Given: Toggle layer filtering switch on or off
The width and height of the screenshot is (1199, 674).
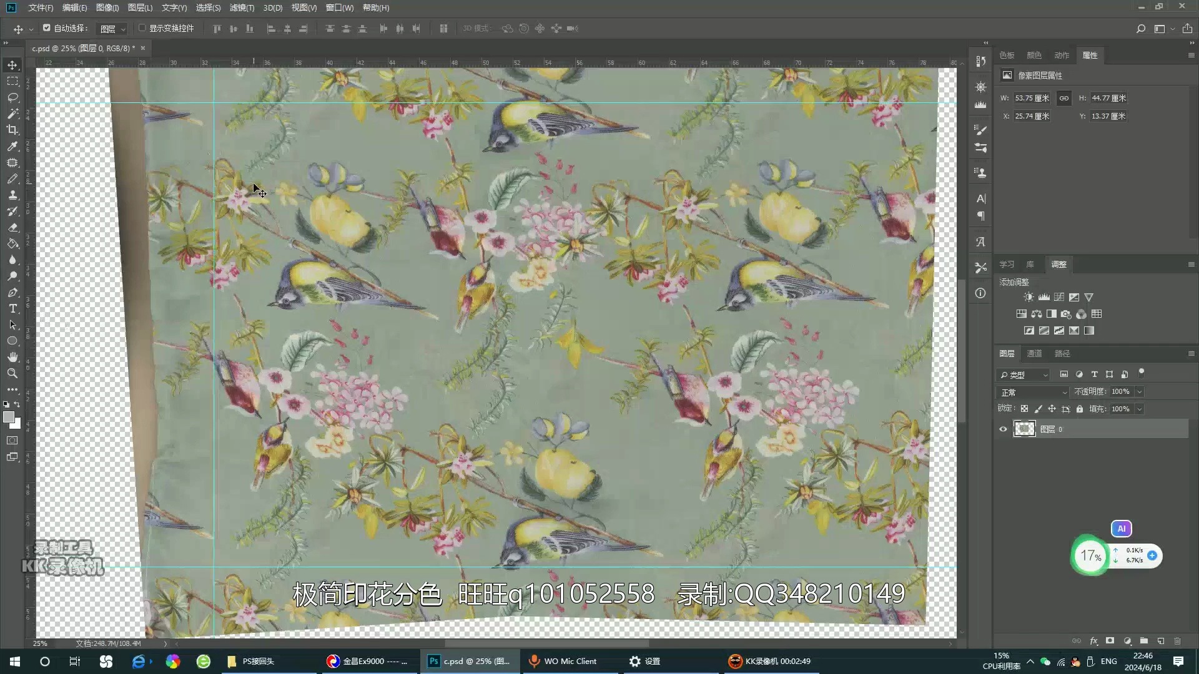Looking at the screenshot, I should 1141,373.
